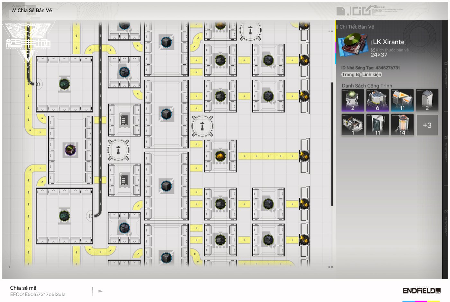Click the cyan-magenta-yellow color bar under Endfield logo
The height and width of the screenshot is (302, 450).
421,301
